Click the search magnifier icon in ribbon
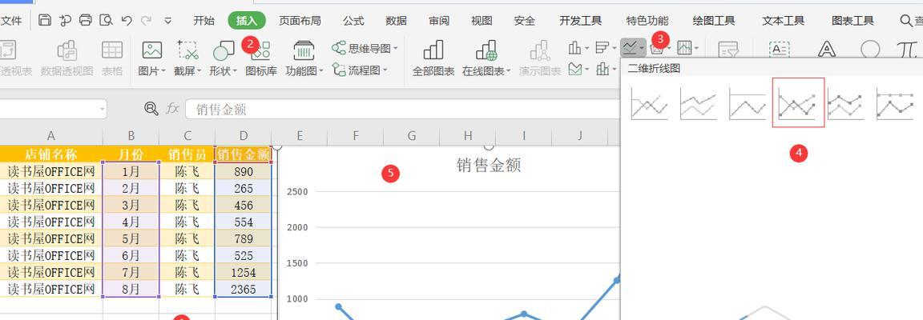The image size is (923, 320). [906, 21]
